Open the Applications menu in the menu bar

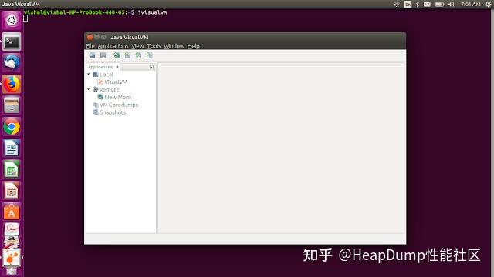pos(113,46)
